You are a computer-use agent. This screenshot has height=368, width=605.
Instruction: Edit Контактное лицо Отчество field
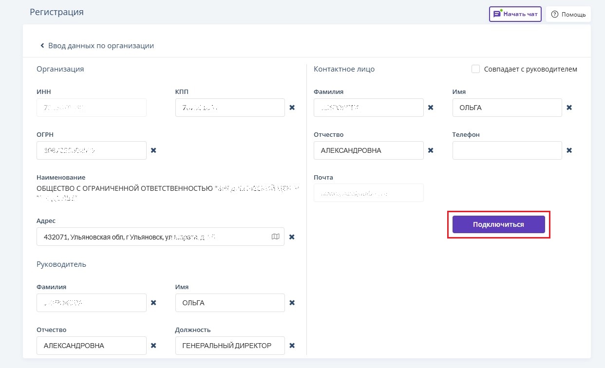(x=369, y=150)
